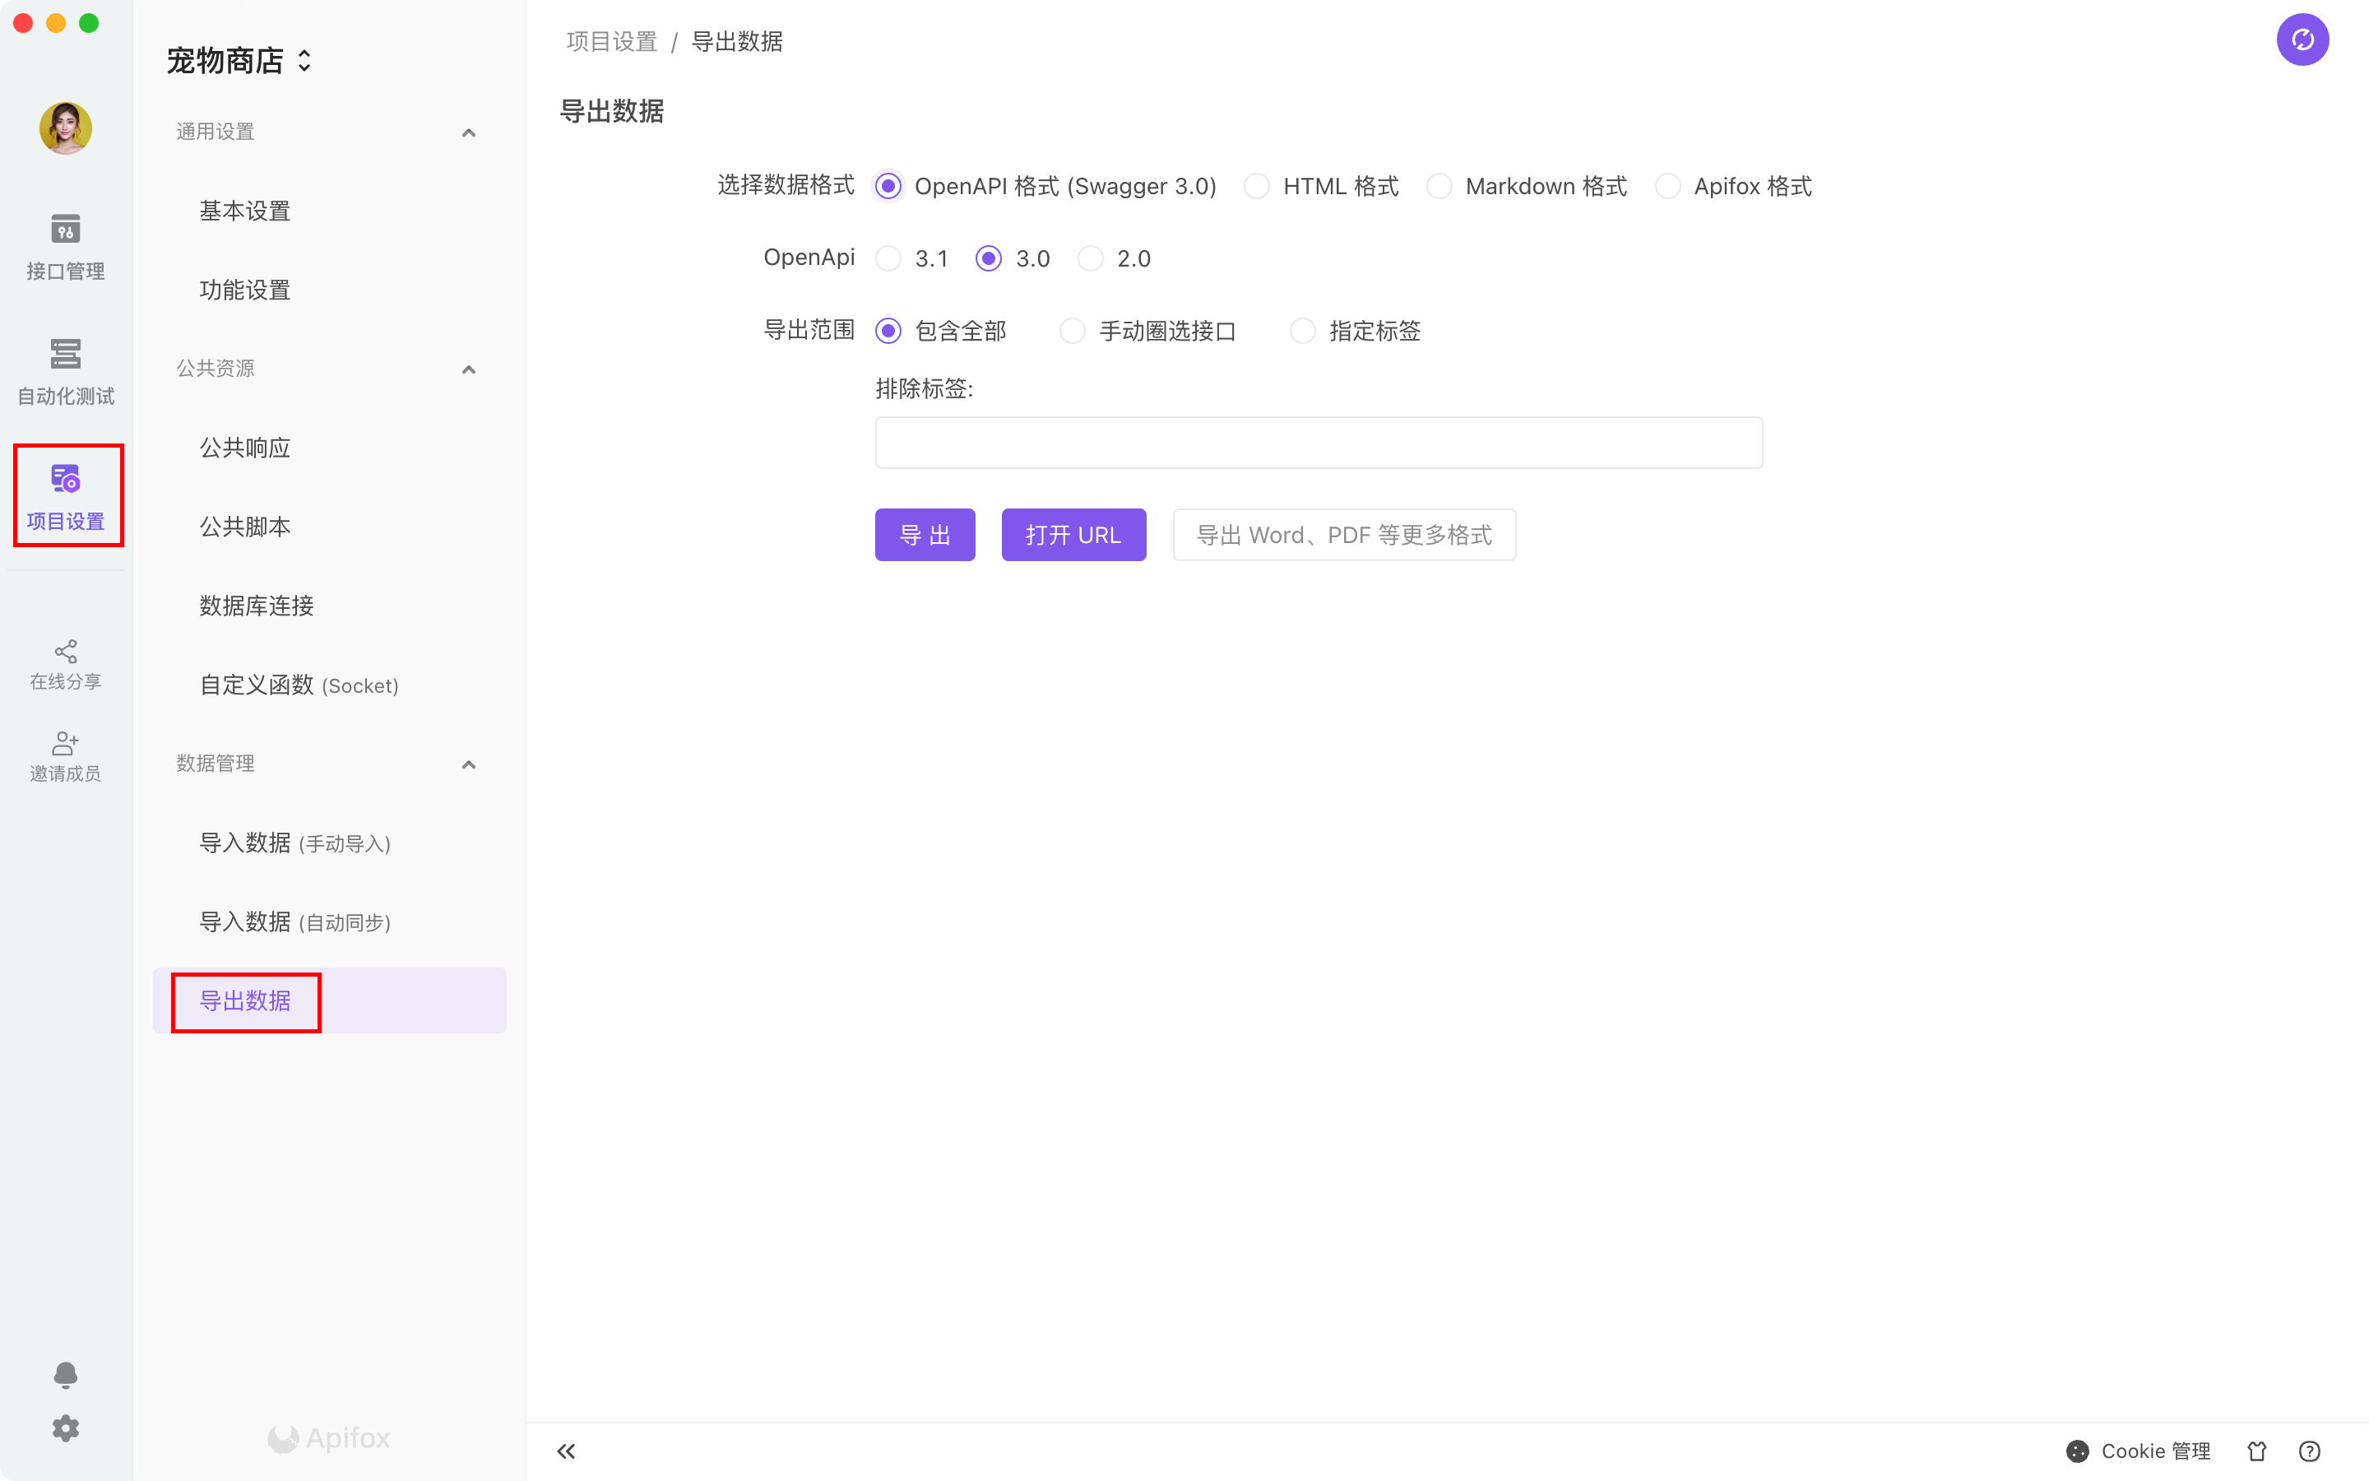The height and width of the screenshot is (1481, 2369).
Task: Select 手动圈选接口 export scope
Action: (1073, 331)
